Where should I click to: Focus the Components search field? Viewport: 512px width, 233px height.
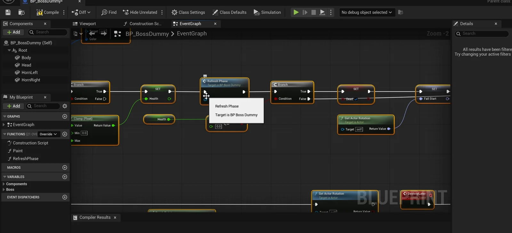[x=48, y=32]
